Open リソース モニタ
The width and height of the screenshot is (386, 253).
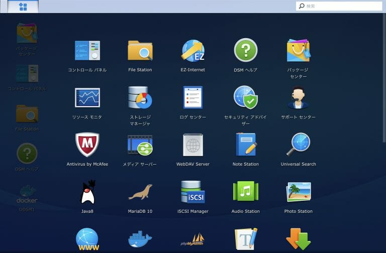point(87,103)
